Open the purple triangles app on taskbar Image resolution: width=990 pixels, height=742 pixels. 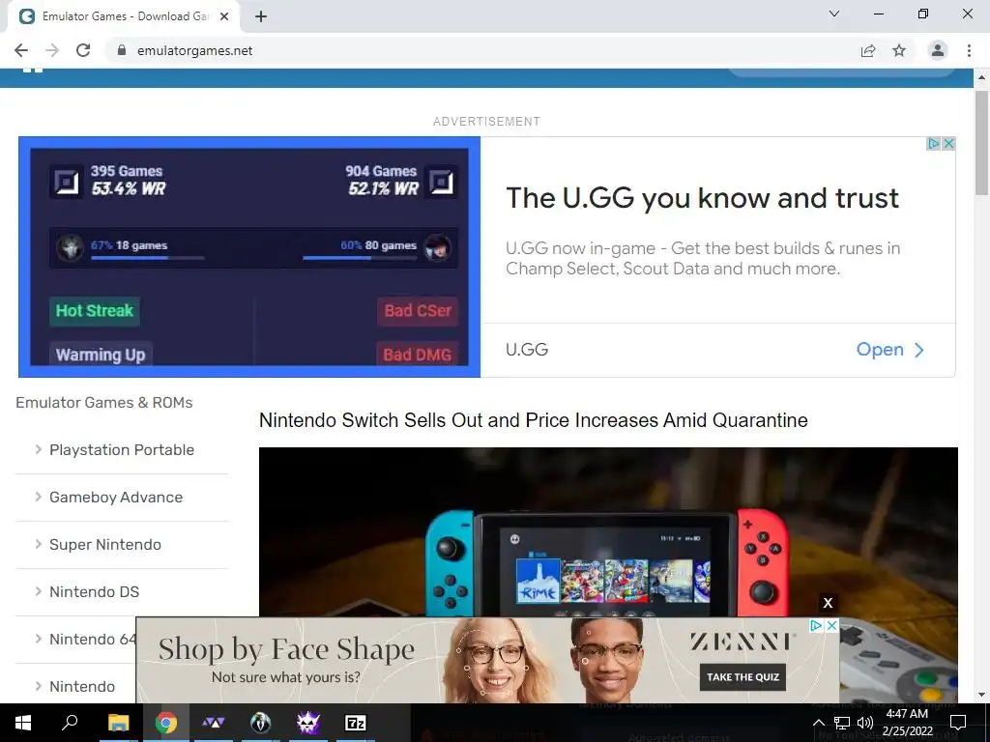click(x=214, y=723)
